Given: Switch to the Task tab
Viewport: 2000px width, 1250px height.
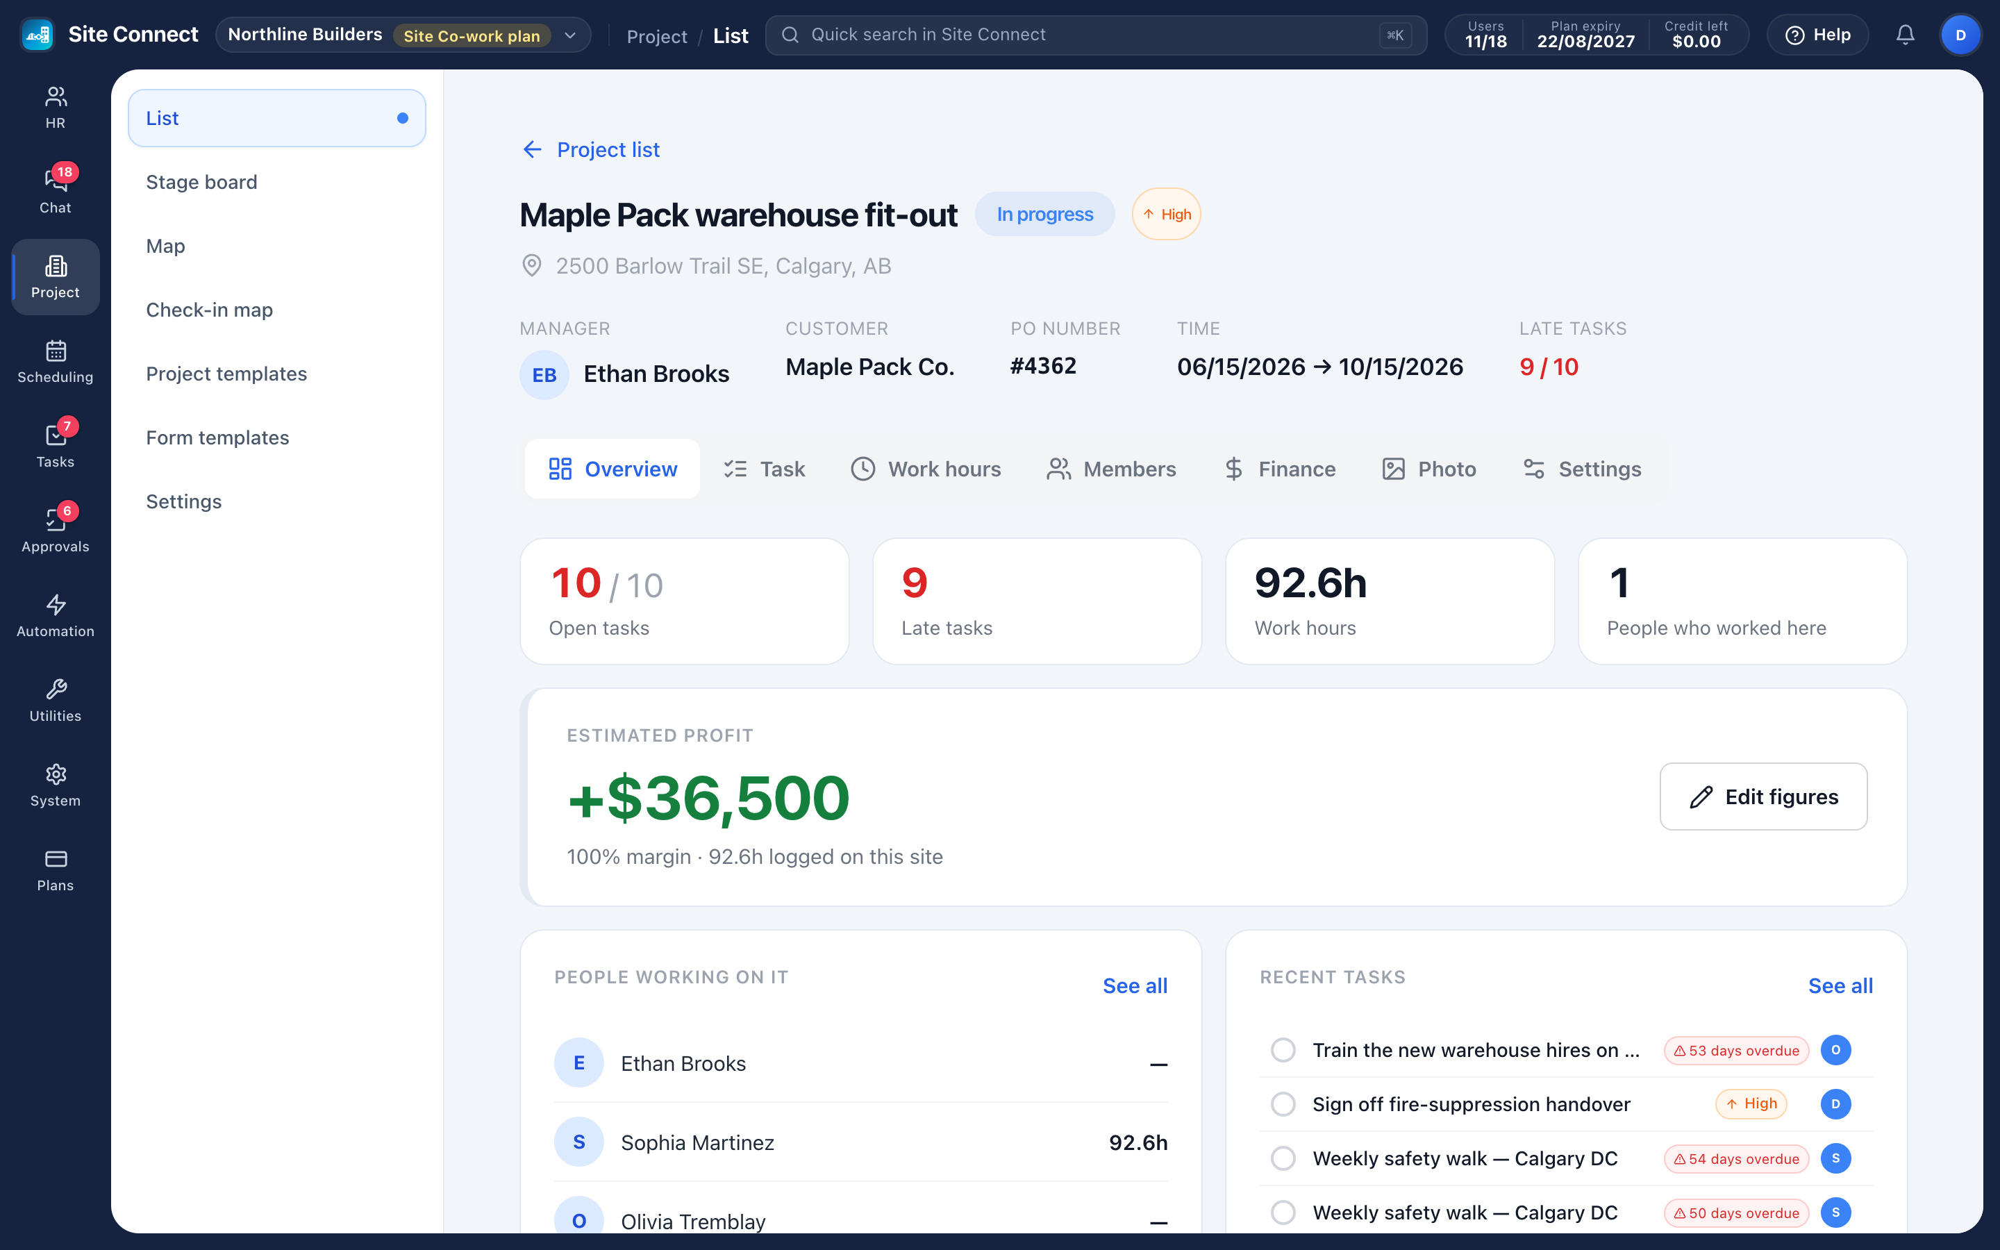Looking at the screenshot, I should click(x=764, y=469).
